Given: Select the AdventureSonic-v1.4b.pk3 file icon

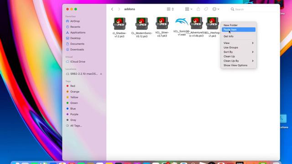Looking at the screenshot, I should point(196,23).
